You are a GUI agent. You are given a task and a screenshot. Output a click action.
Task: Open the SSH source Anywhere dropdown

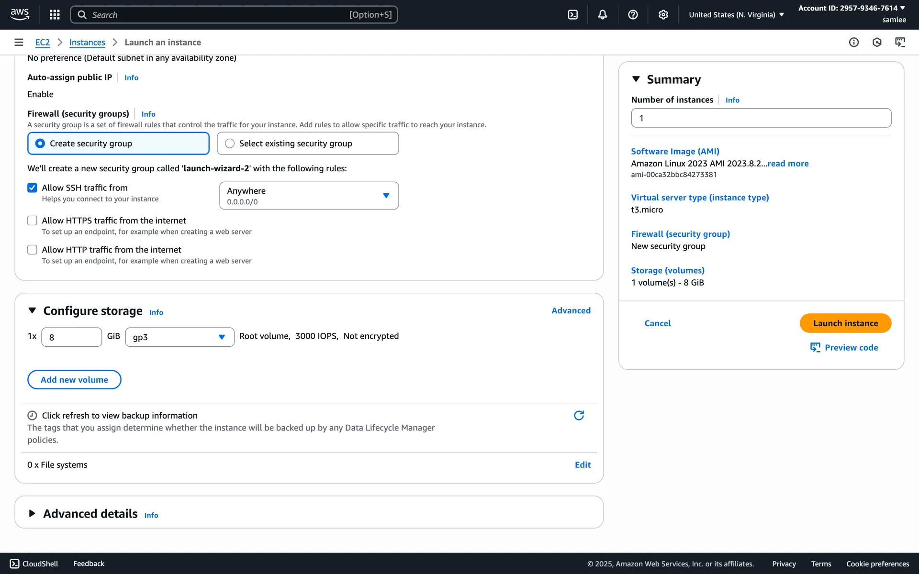(x=309, y=196)
